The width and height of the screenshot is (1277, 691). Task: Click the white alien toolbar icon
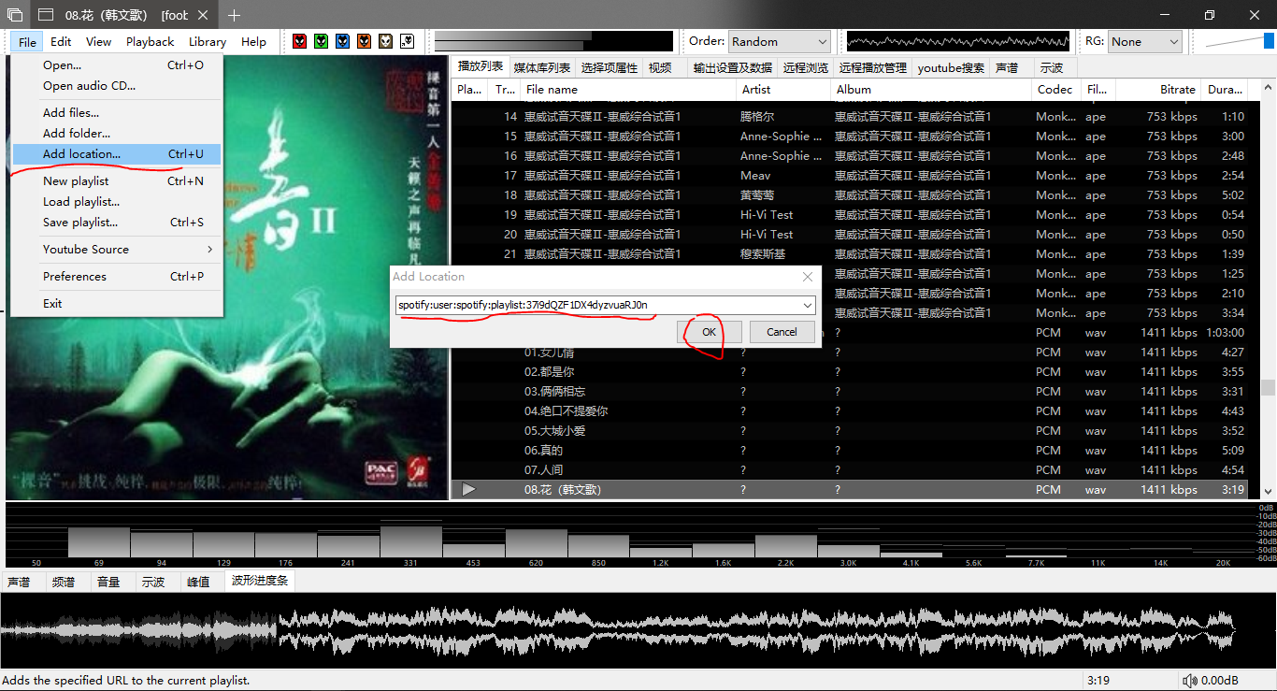pyautogui.click(x=407, y=41)
